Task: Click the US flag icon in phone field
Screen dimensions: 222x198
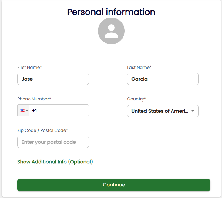Action: coord(22,111)
